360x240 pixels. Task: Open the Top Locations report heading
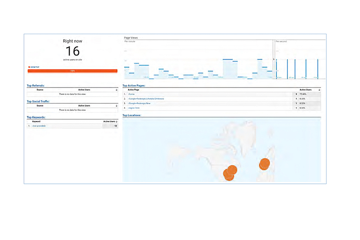tap(132, 115)
